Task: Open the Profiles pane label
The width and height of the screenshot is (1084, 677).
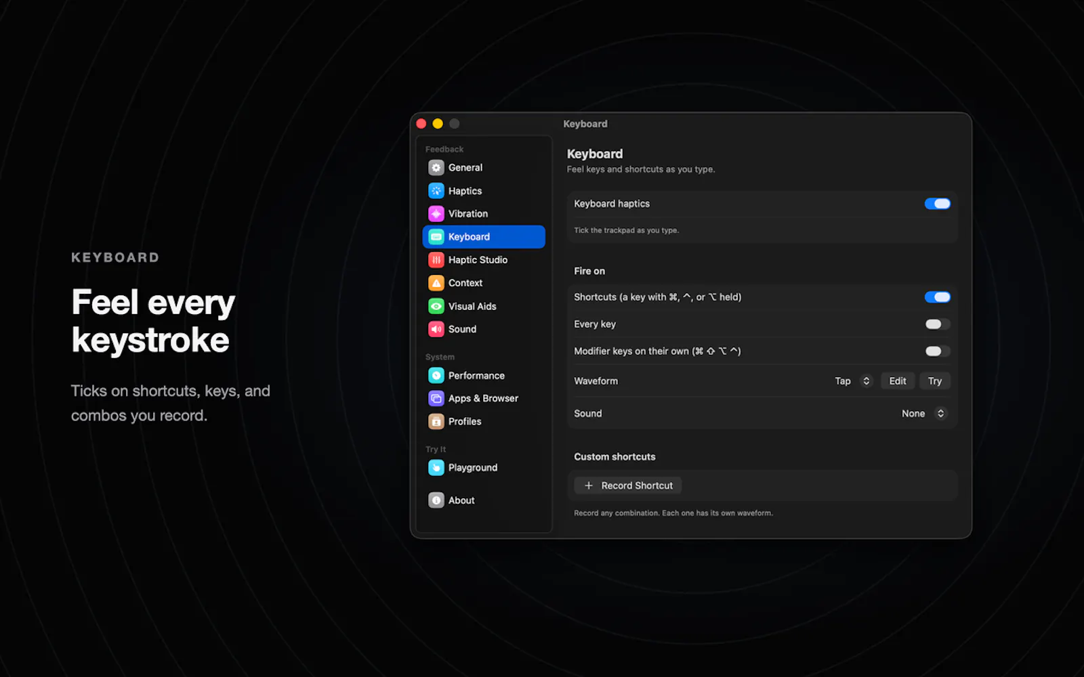Action: [x=465, y=422]
